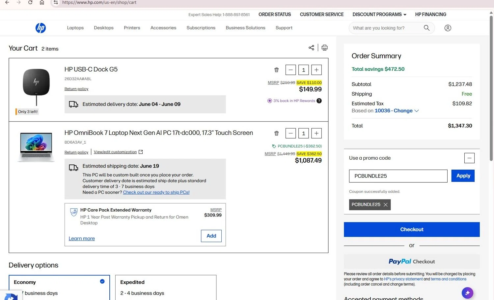Click the blue Checkout button
This screenshot has width=494, height=300.
point(412,229)
